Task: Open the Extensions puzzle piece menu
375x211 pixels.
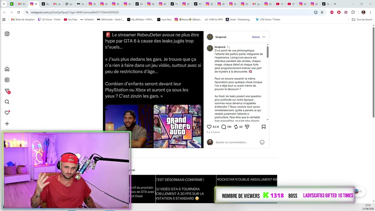Action: coord(353,12)
